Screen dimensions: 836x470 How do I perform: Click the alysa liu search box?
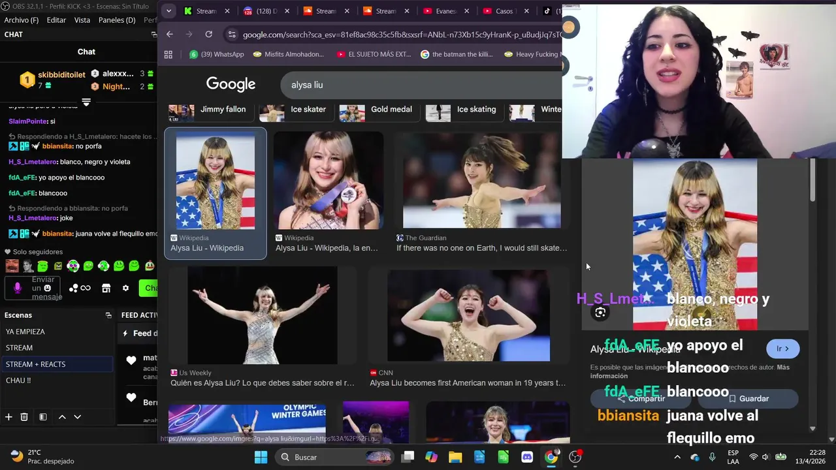pos(421,85)
